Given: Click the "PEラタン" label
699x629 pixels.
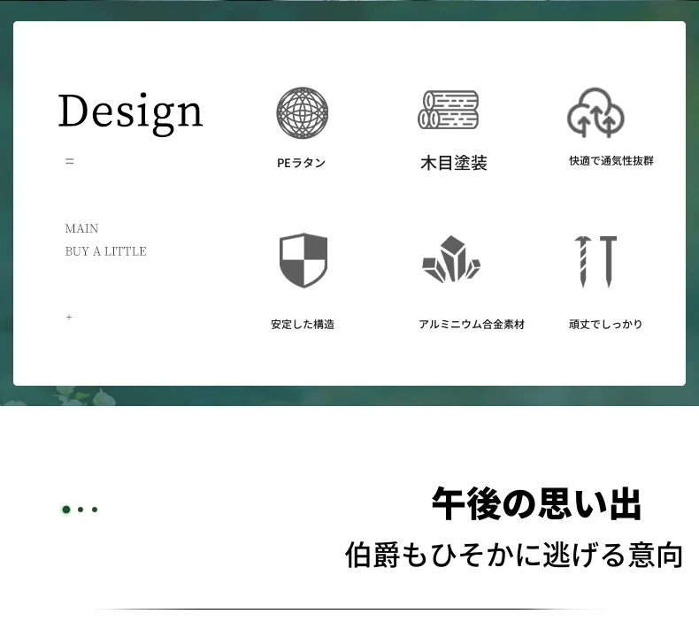Looking at the screenshot, I should 302,163.
